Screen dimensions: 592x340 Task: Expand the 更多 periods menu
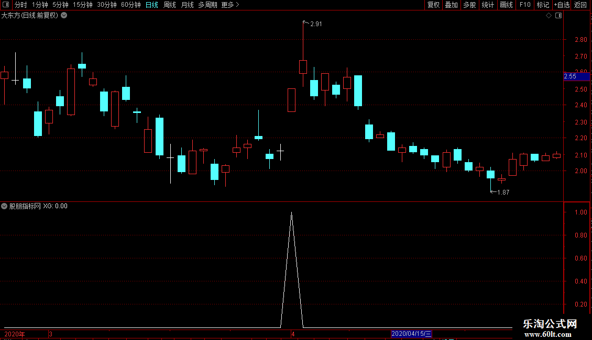click(x=230, y=5)
